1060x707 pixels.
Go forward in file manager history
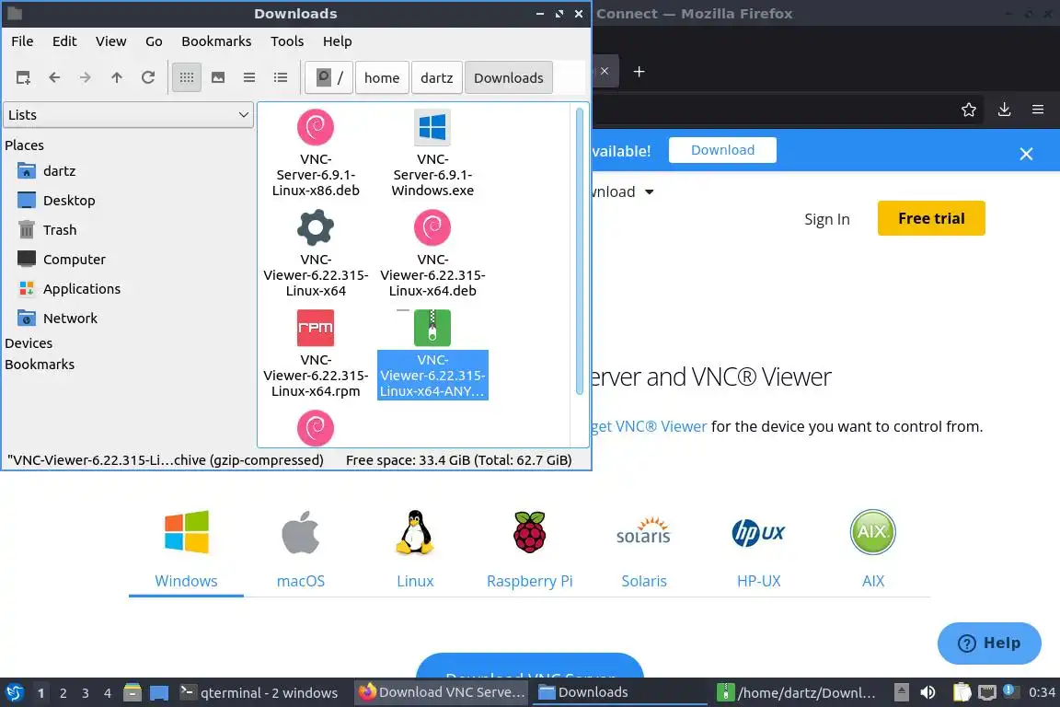(86, 78)
